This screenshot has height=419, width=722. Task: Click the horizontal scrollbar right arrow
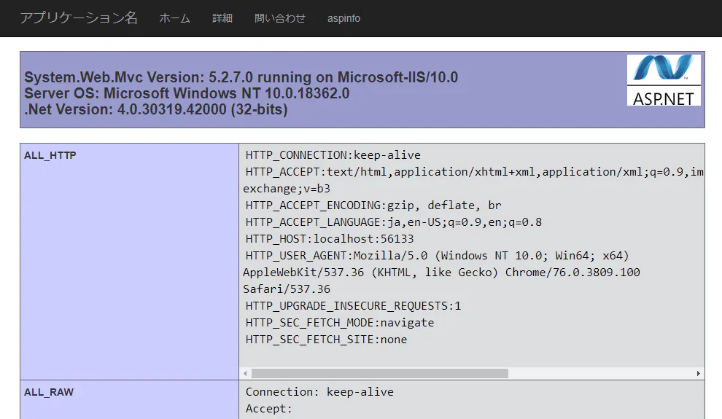pyautogui.click(x=698, y=374)
